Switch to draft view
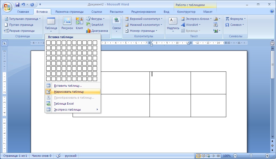The image size is (276, 159). (218, 156)
